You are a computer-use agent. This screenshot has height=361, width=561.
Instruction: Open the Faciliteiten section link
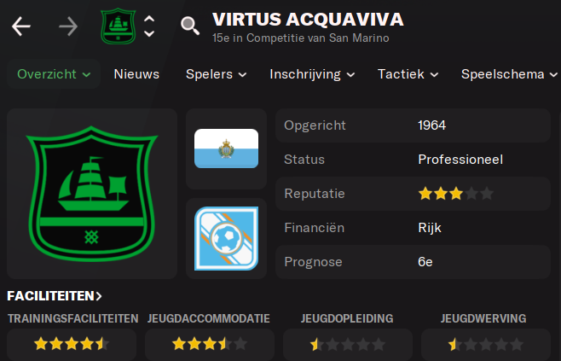(55, 296)
